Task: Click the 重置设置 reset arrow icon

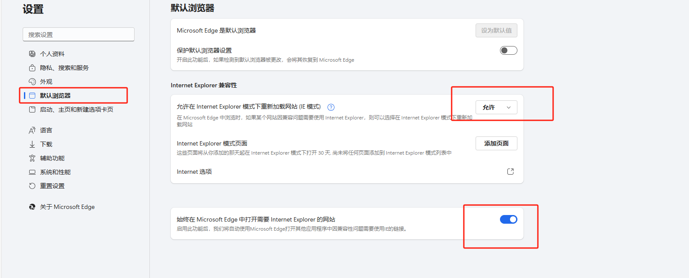Action: tap(32, 186)
